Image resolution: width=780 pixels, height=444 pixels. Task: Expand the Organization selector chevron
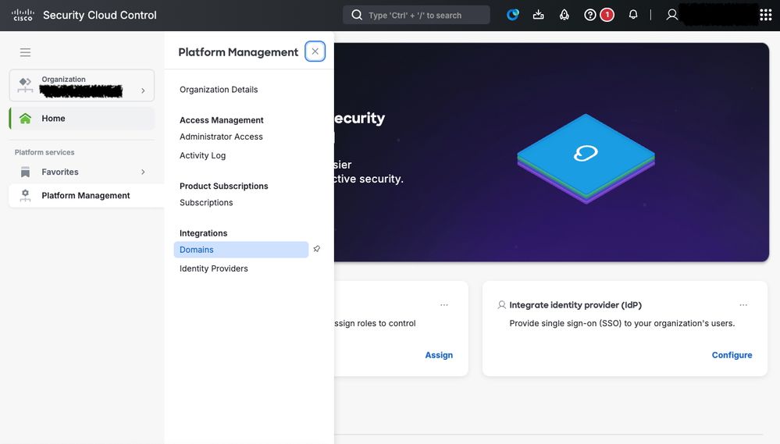click(x=143, y=91)
